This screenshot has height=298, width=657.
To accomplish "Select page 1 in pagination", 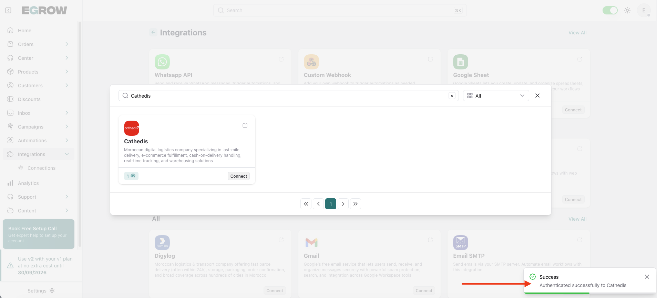I will point(331,204).
